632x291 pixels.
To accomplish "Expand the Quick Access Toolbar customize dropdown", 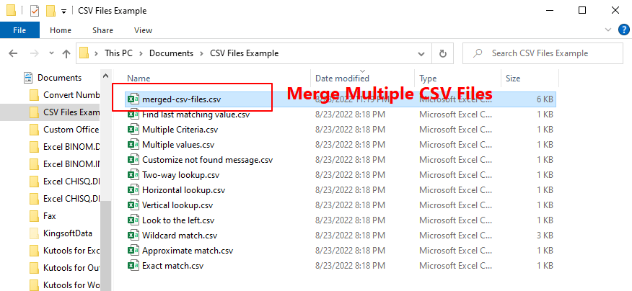I will 63,12.
